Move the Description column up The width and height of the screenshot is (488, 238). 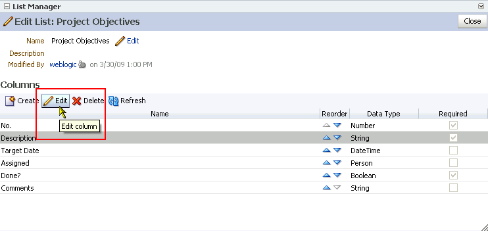[x=326, y=138]
